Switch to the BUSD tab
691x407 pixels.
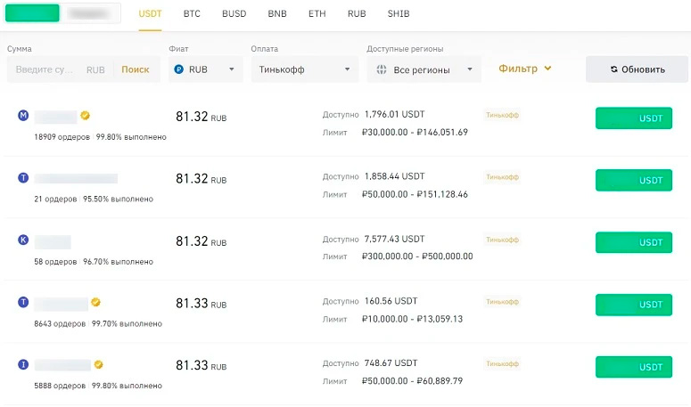point(234,13)
